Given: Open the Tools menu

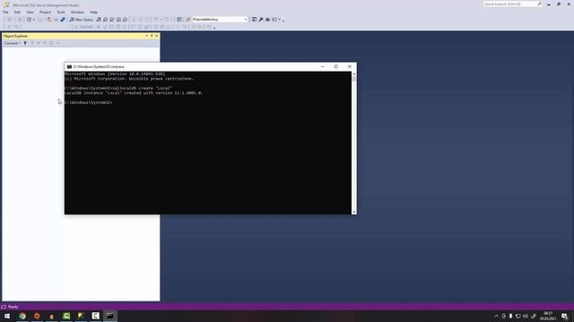Looking at the screenshot, I should click(61, 12).
